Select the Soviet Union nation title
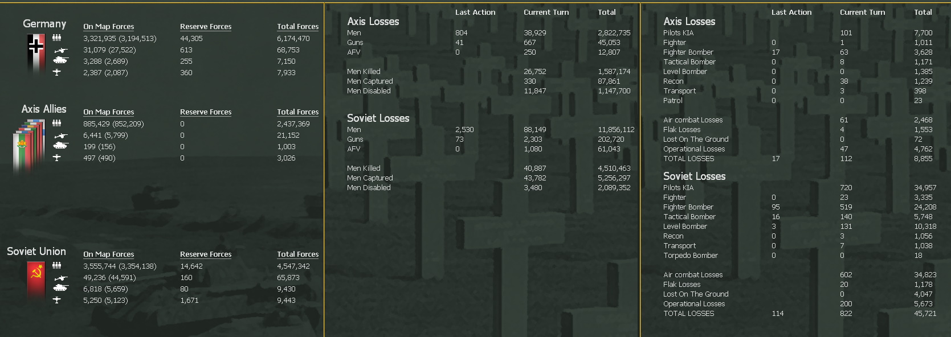Image resolution: width=951 pixels, height=337 pixels. tap(36, 251)
